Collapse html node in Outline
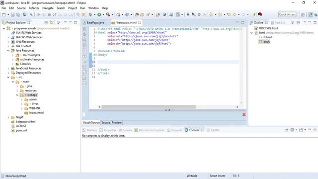Screen dimensions: 318x179 tap(252, 33)
